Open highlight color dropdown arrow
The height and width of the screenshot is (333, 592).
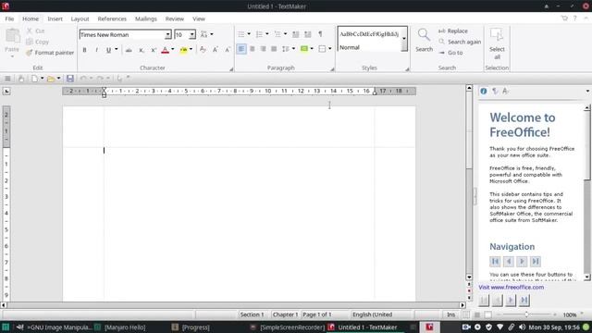191,49
